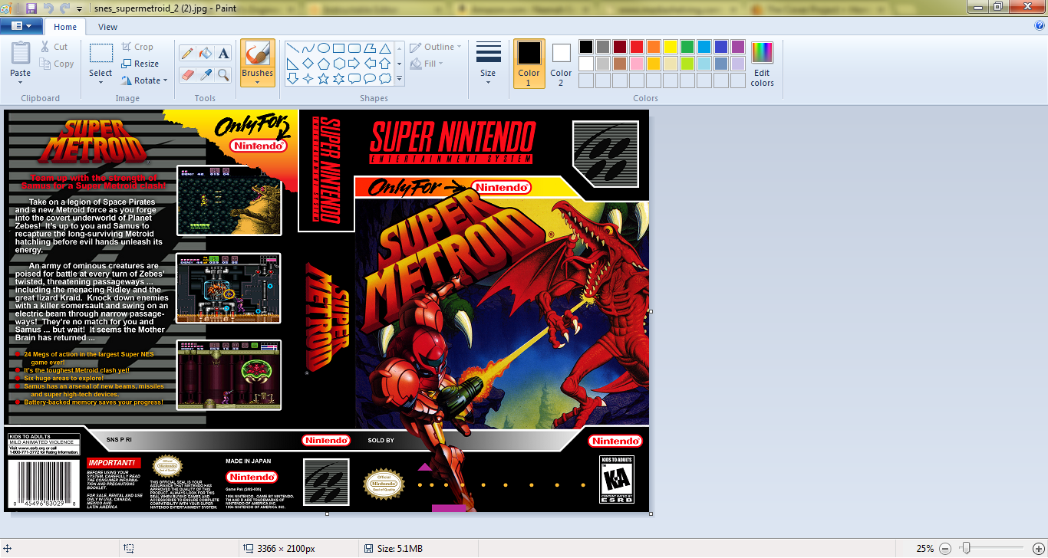Choose the Rectangle shape
Viewport: 1048px width, 558px height.
(338, 48)
